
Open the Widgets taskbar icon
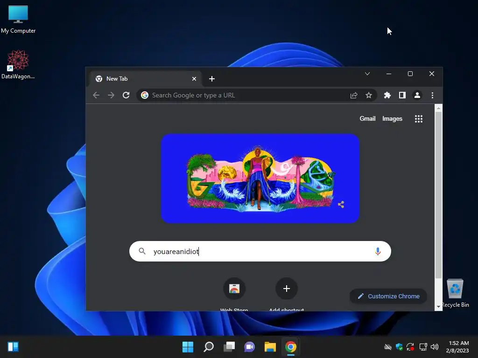point(13,347)
